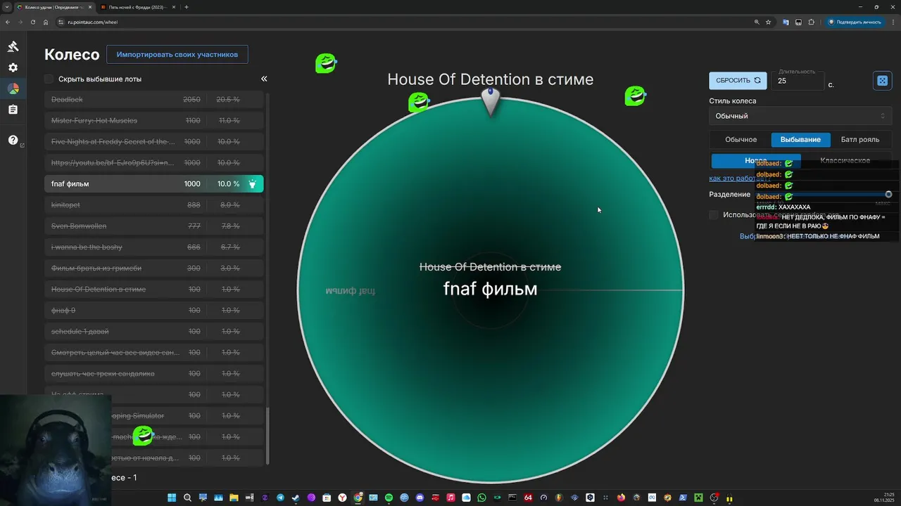Open Discord from the taskbar
901x506 pixels.
[420, 498]
